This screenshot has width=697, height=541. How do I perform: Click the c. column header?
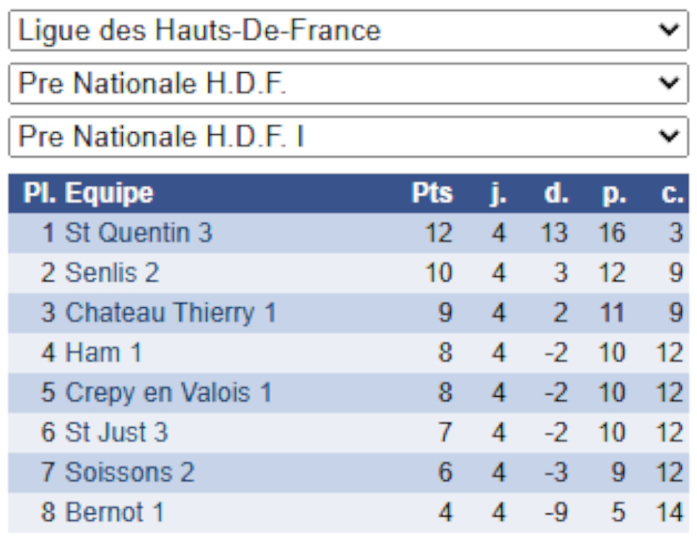click(x=672, y=193)
